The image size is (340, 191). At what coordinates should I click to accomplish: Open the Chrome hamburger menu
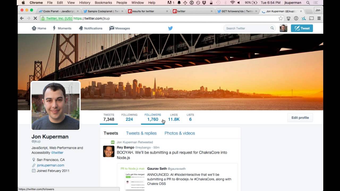pyautogui.click(x=319, y=18)
